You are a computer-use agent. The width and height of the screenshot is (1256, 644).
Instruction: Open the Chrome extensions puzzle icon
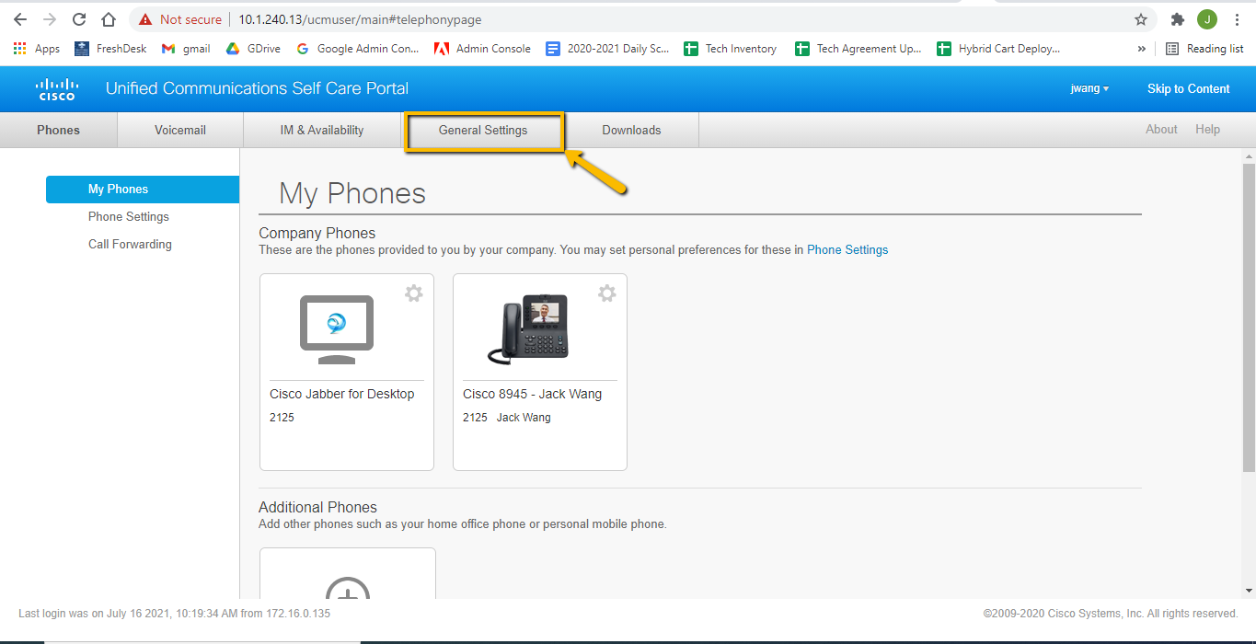[x=1177, y=19]
